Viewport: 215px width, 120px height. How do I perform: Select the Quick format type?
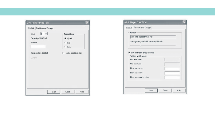tap(65, 38)
